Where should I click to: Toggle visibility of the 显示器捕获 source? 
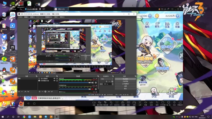[54, 79]
